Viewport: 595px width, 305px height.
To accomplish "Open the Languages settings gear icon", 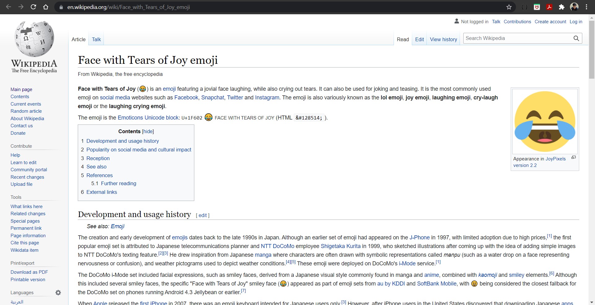I will point(58,293).
